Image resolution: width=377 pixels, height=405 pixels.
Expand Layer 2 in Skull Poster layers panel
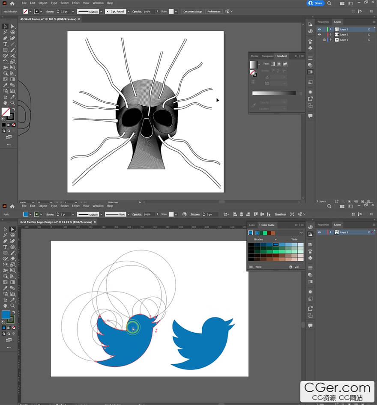point(330,35)
